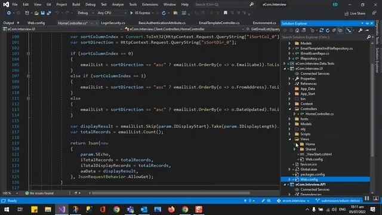Open the Extensions menu

(150, 4)
